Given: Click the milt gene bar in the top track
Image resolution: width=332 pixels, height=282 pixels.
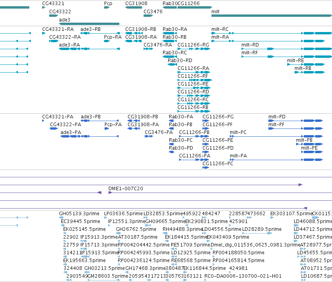Looking at the screenshot, I should (x=272, y=16).
